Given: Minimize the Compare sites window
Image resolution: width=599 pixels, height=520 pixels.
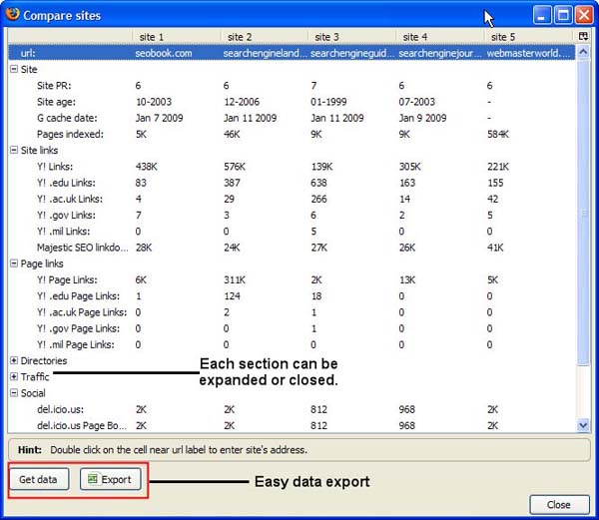Looking at the screenshot, I should coord(542,15).
